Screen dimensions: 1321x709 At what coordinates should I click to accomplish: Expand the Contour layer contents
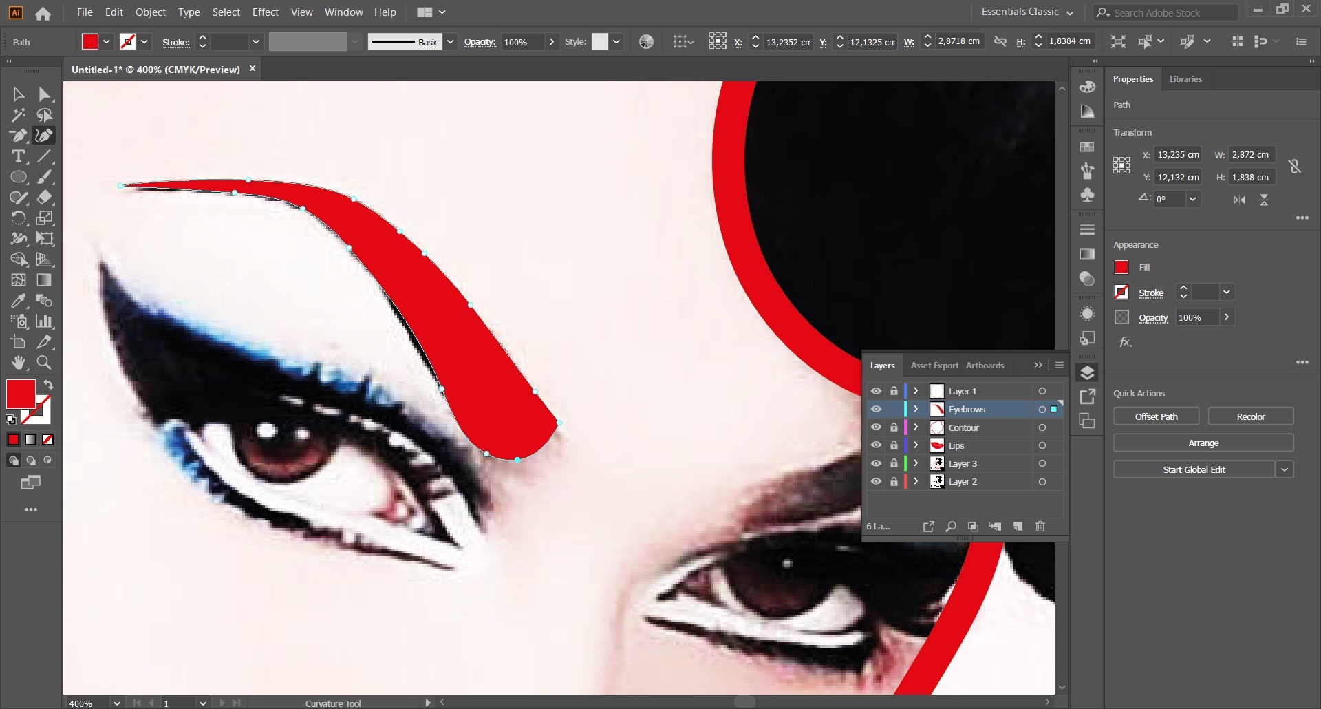[x=916, y=427]
